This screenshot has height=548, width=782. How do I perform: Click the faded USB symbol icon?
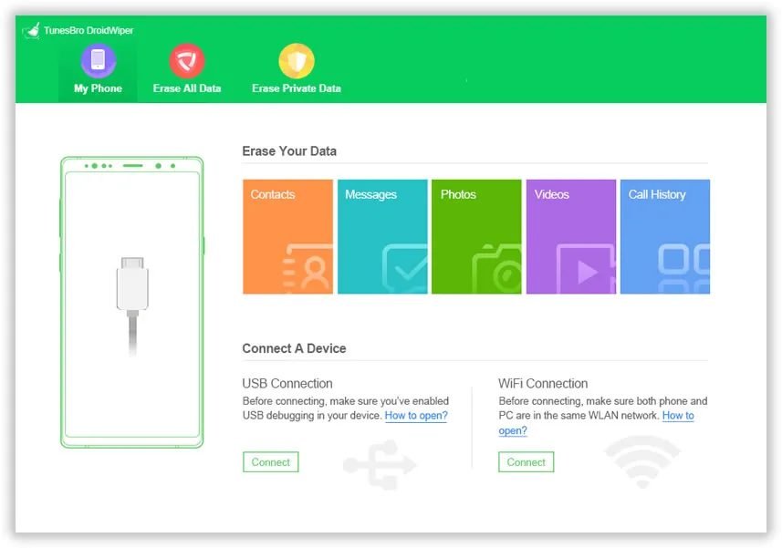point(380,463)
